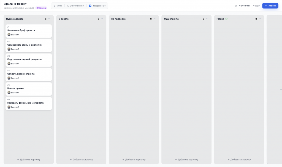This screenshot has height=167, width=282.
Task: Click avatar on Подготовить первый результат card
Action: point(9,64)
